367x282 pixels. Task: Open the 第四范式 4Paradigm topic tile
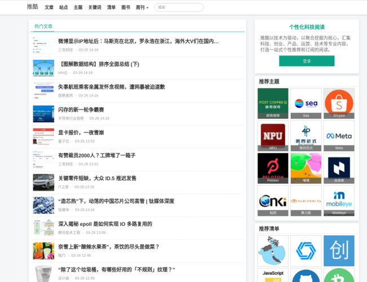[x=306, y=136]
